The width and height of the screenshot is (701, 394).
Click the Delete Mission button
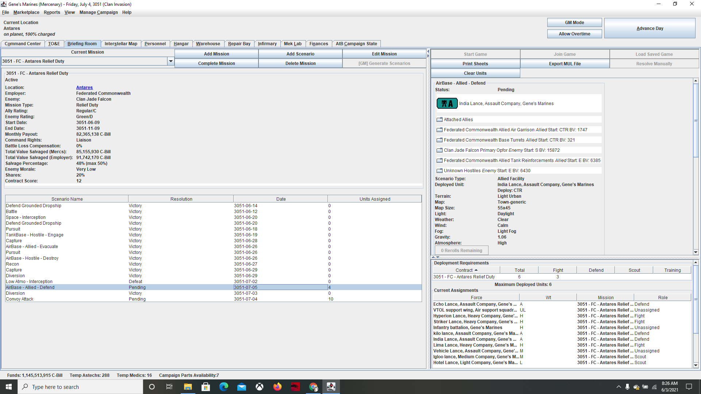pyautogui.click(x=300, y=63)
